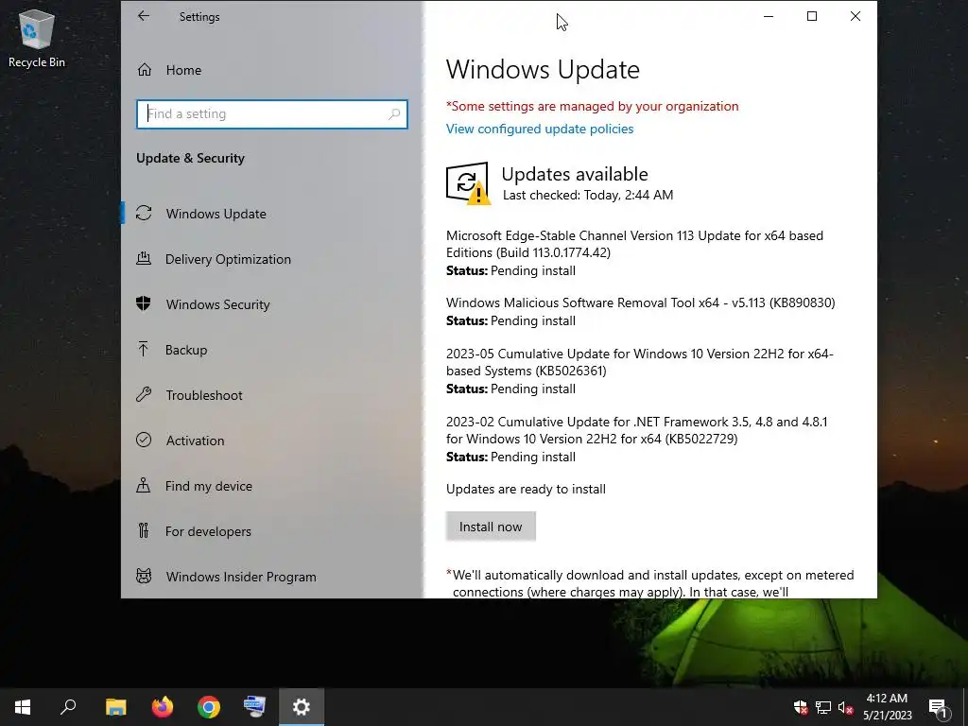Click the managed by your organization notice
Viewport: 968px width, 726px height.
(x=592, y=106)
